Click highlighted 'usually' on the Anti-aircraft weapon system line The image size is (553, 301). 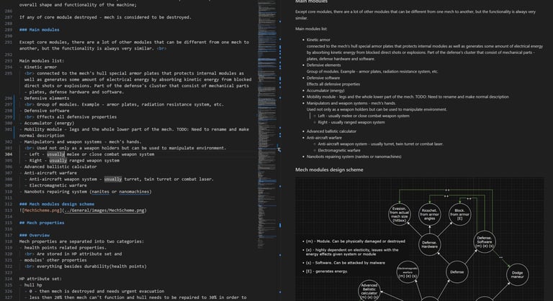click(x=113, y=179)
